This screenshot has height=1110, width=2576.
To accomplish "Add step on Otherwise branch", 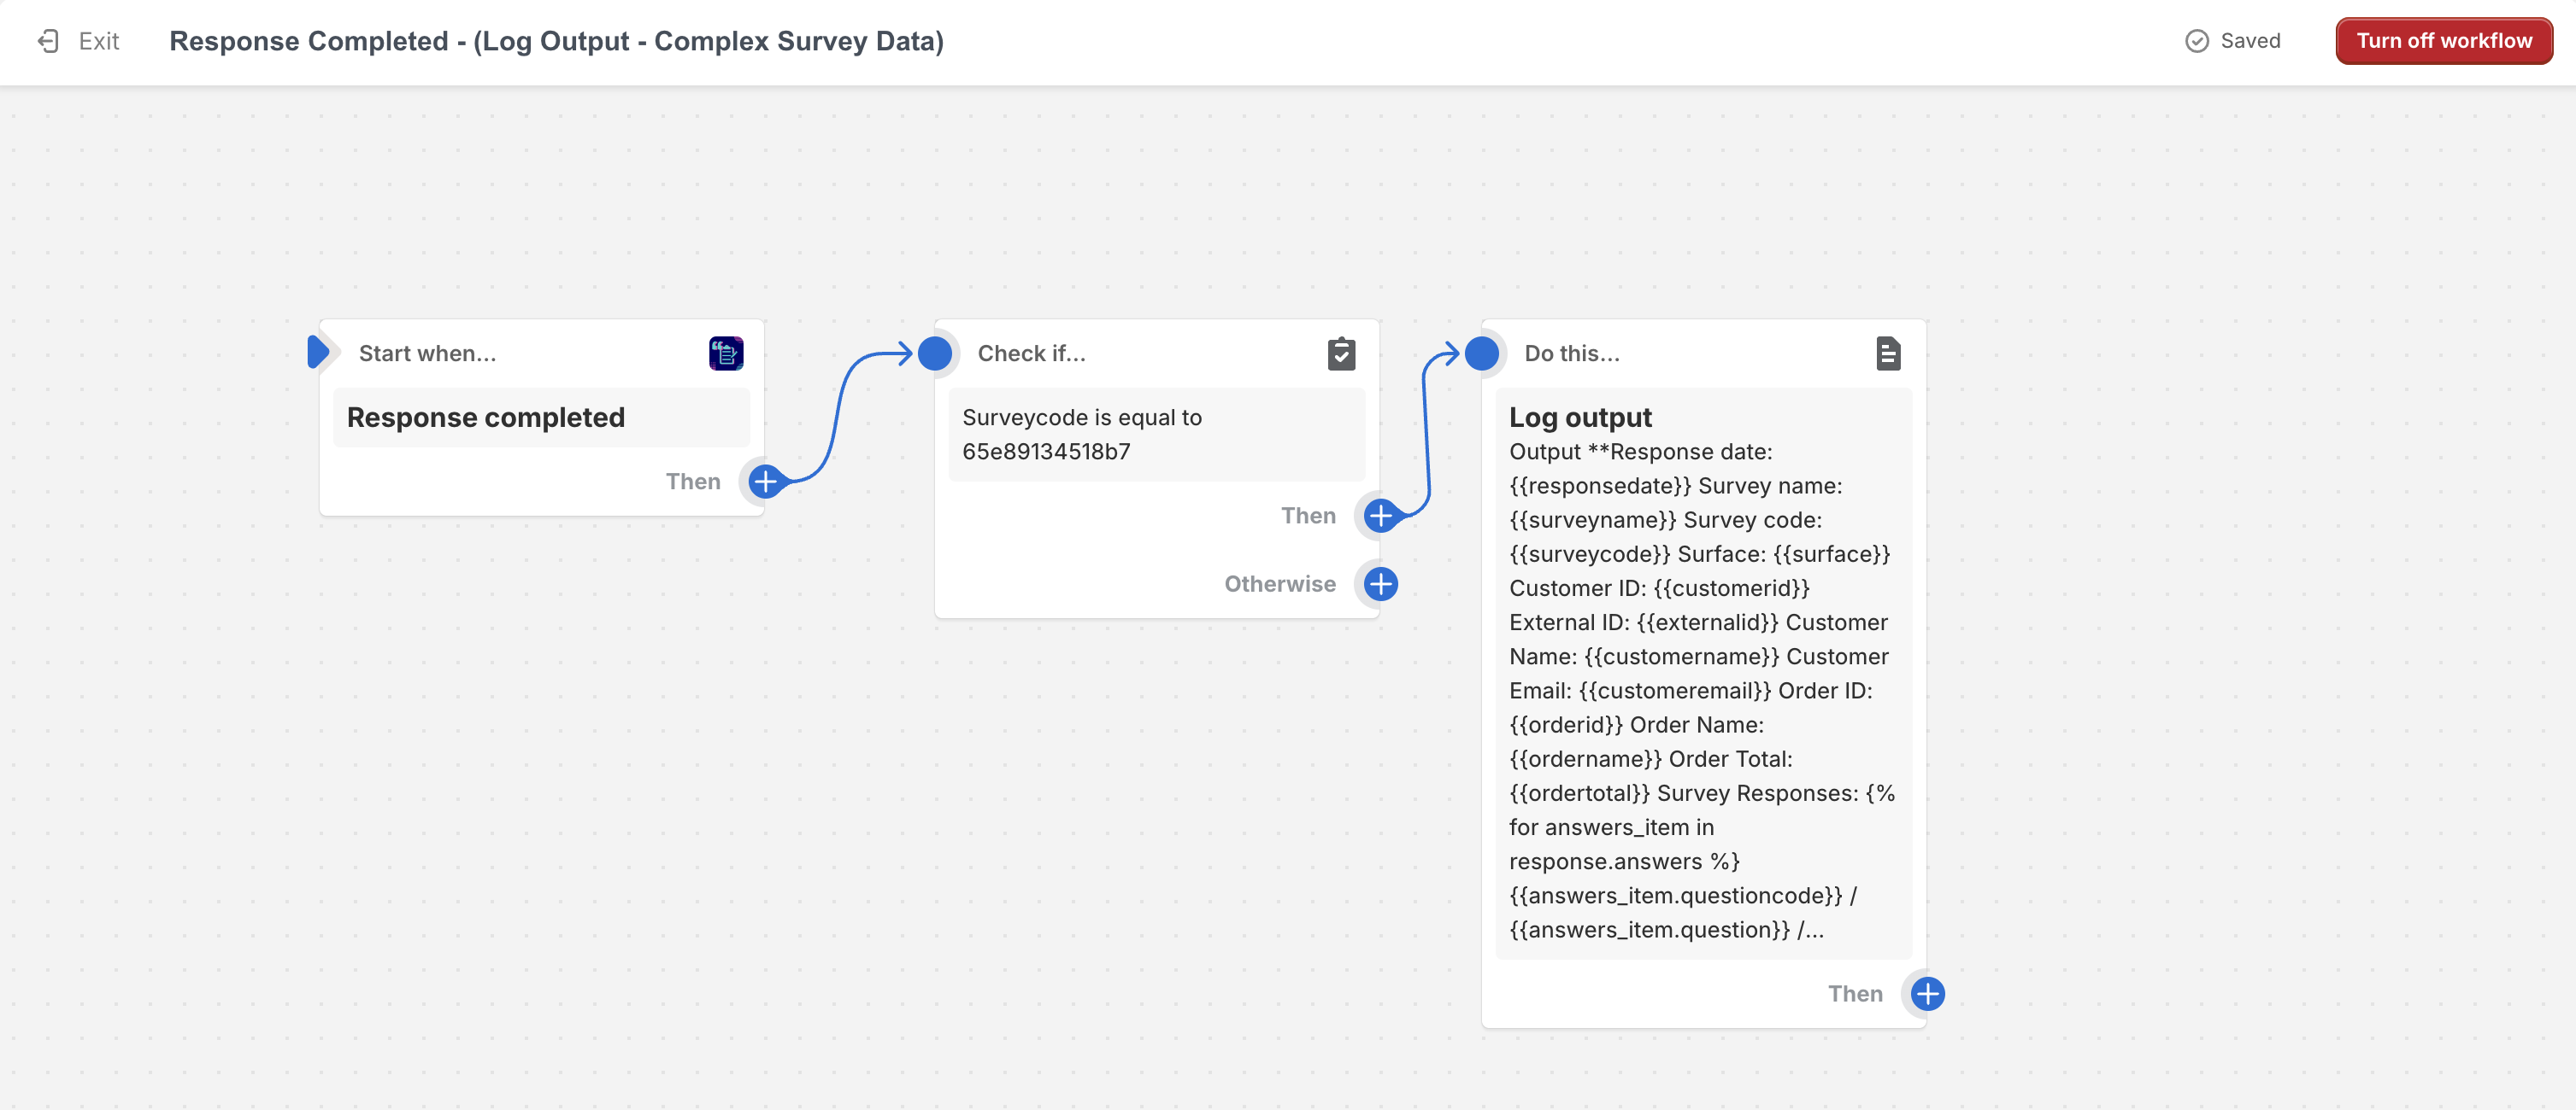I will click(1381, 583).
